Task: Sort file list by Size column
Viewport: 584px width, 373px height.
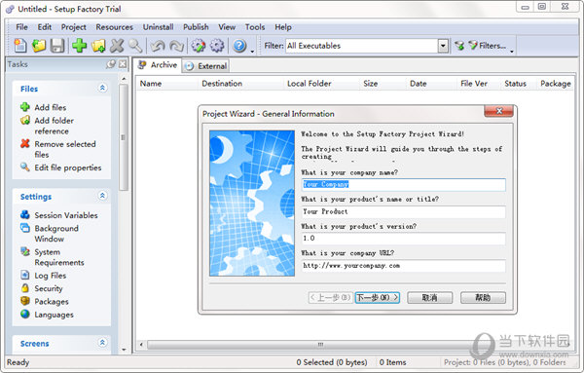Action: [383, 84]
